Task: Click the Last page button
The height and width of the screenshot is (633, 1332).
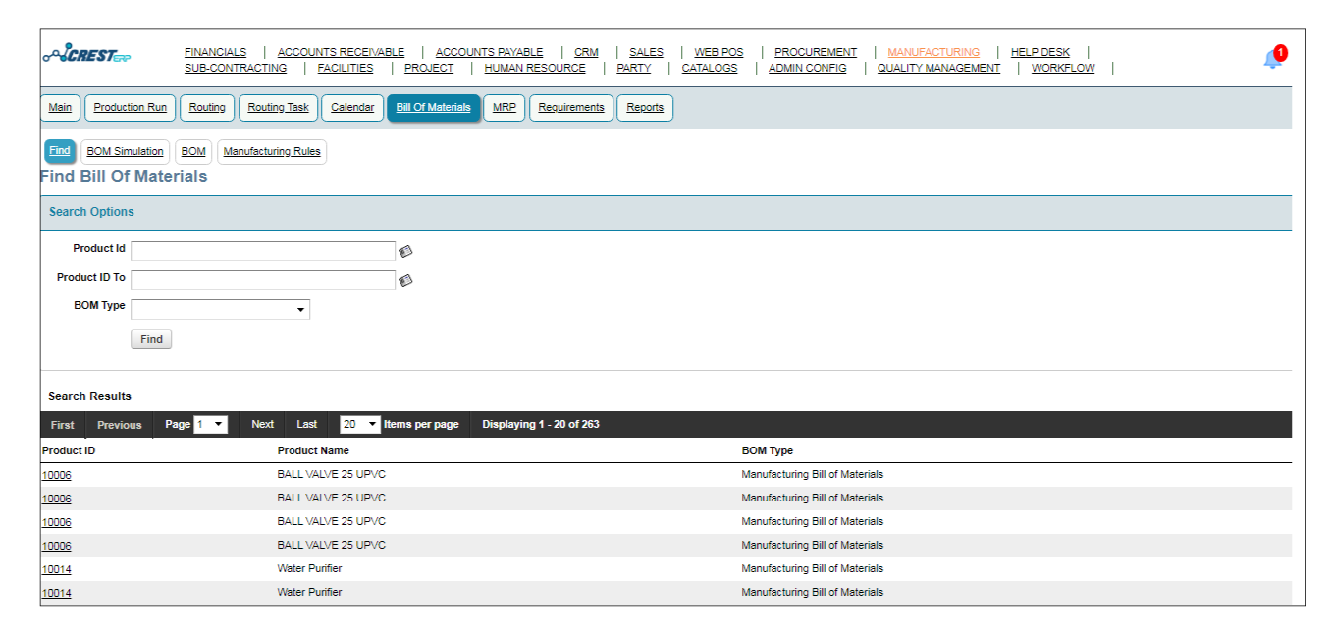Action: tap(305, 424)
